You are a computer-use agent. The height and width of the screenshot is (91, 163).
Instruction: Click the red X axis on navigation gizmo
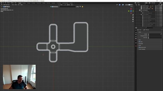(x=131, y=9)
